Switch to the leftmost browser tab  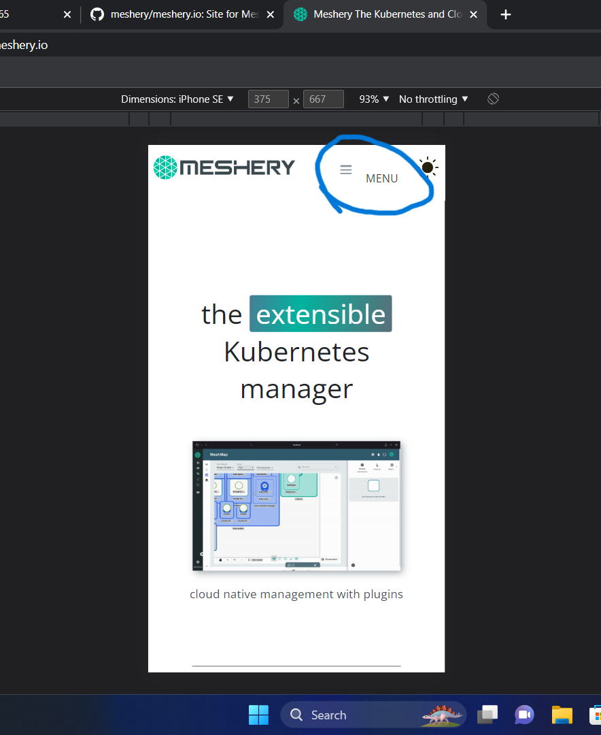pos(27,14)
